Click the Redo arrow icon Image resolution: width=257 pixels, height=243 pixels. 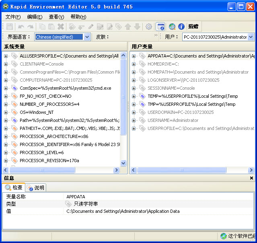pos(31,27)
